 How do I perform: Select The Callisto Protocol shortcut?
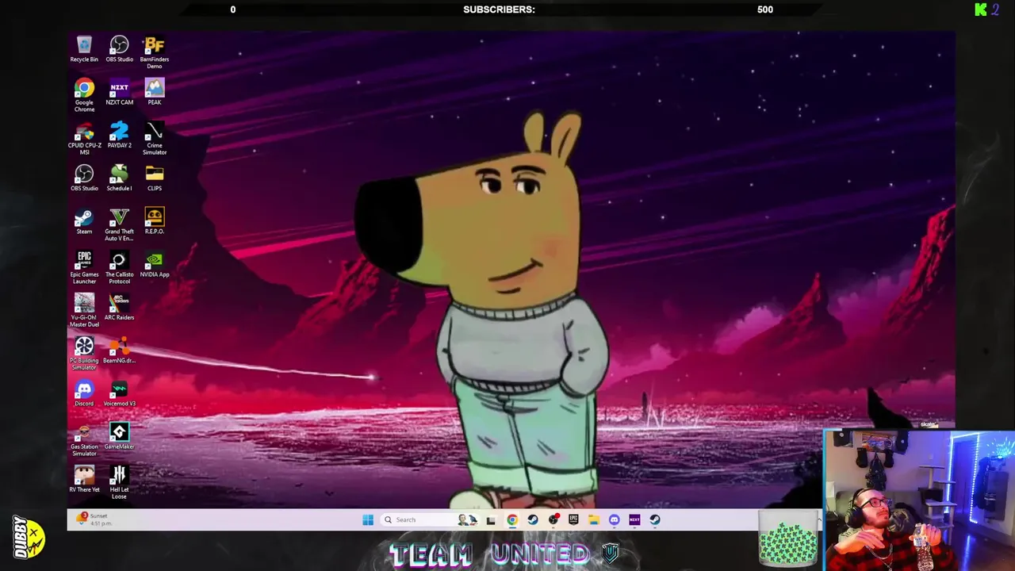119,267
